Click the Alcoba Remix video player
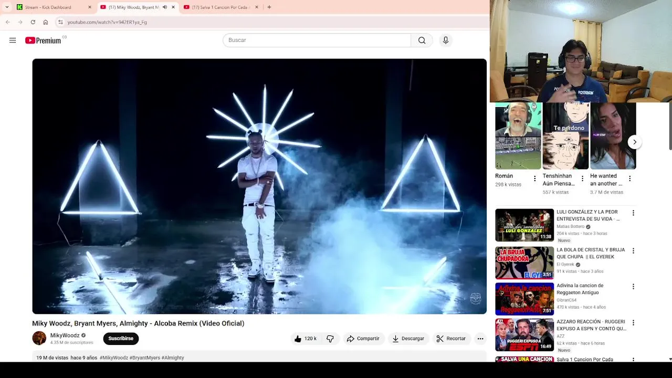This screenshot has height=378, width=672. click(259, 186)
